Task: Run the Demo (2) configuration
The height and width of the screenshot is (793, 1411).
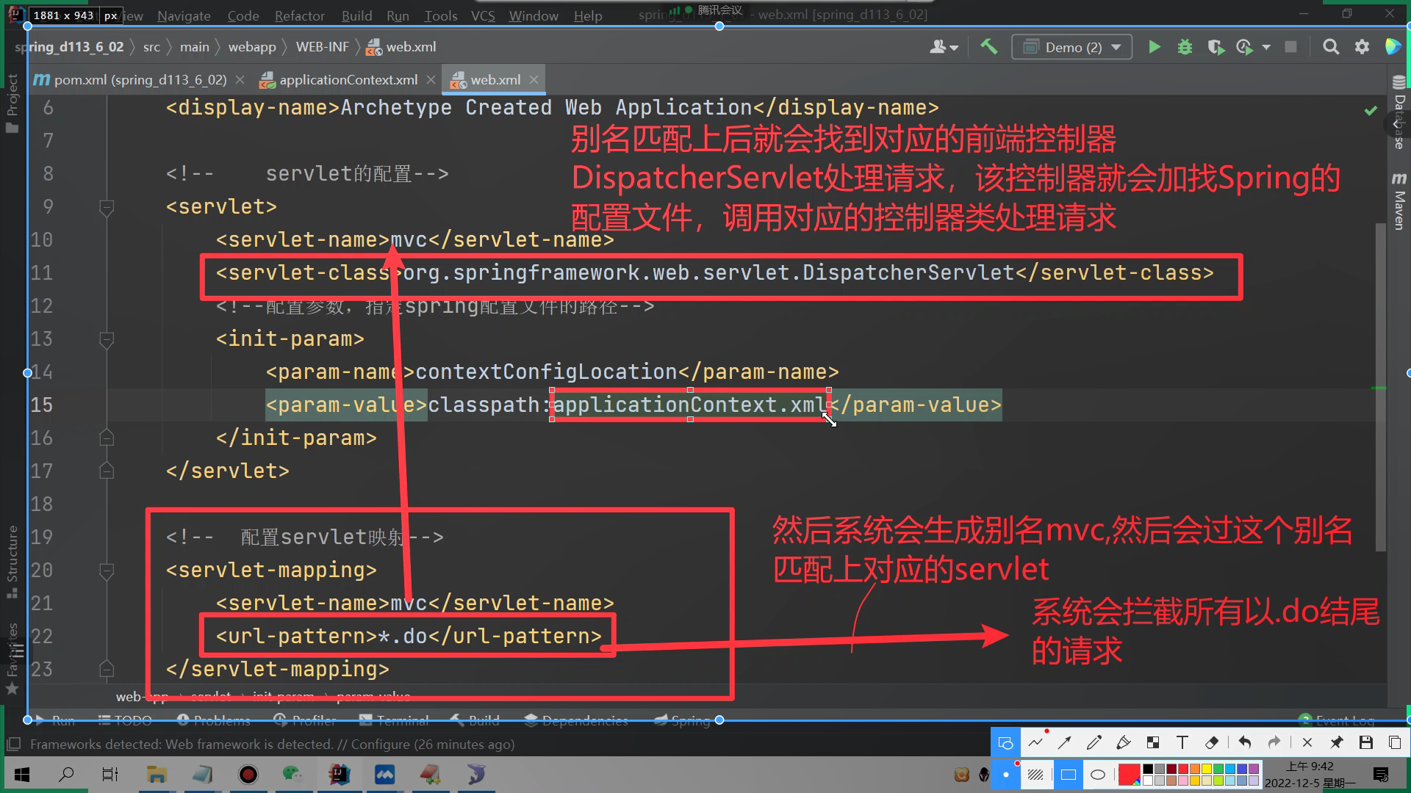Action: (x=1154, y=47)
